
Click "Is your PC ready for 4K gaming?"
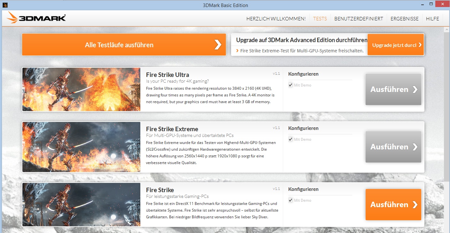point(177,81)
